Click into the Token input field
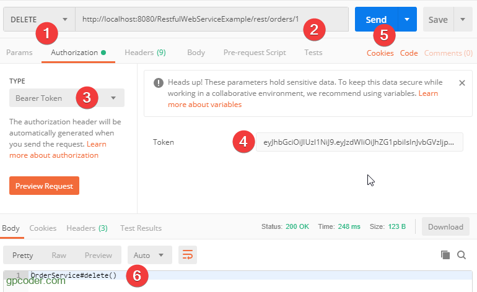The height and width of the screenshot is (292, 477). click(359, 142)
